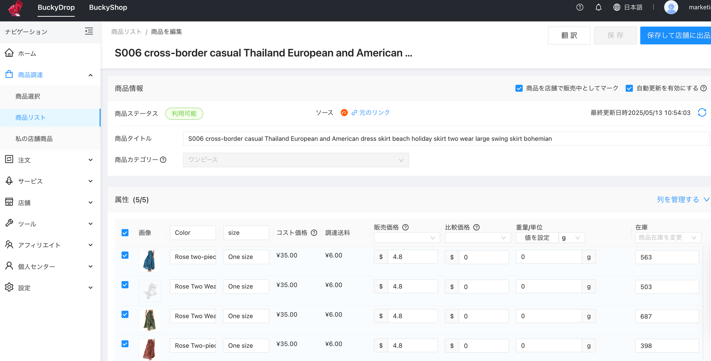Click the green skirt product thumbnail
This screenshot has width=711, height=361.
point(150,320)
